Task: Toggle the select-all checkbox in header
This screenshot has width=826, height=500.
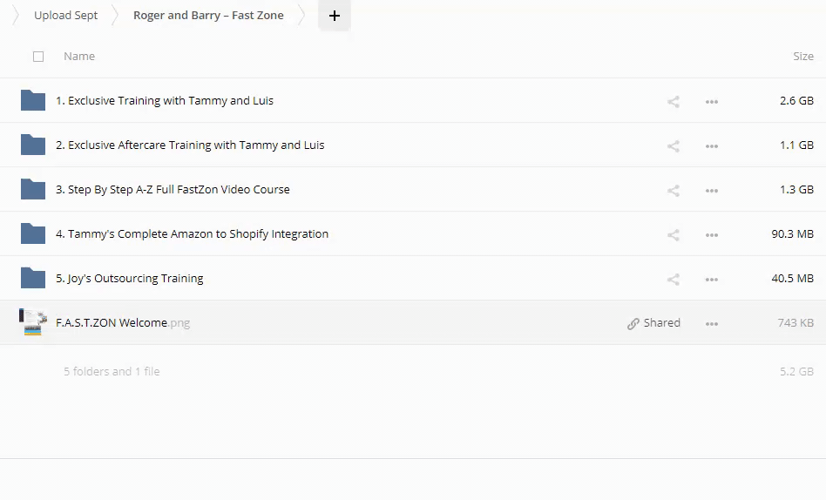Action: coord(38,57)
